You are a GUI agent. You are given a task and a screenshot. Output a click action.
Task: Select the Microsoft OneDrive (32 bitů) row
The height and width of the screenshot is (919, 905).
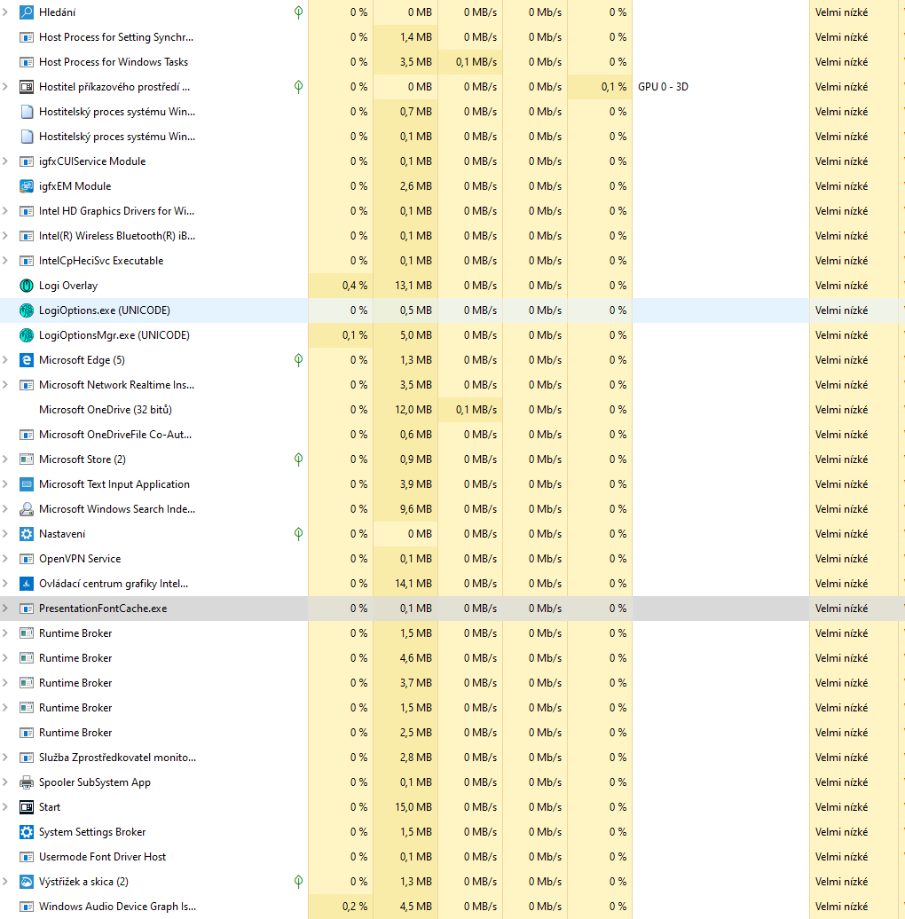coord(452,410)
